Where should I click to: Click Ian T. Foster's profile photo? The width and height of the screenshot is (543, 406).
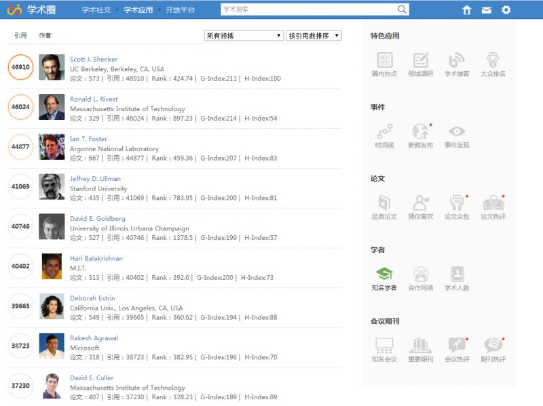pyautogui.click(x=52, y=147)
